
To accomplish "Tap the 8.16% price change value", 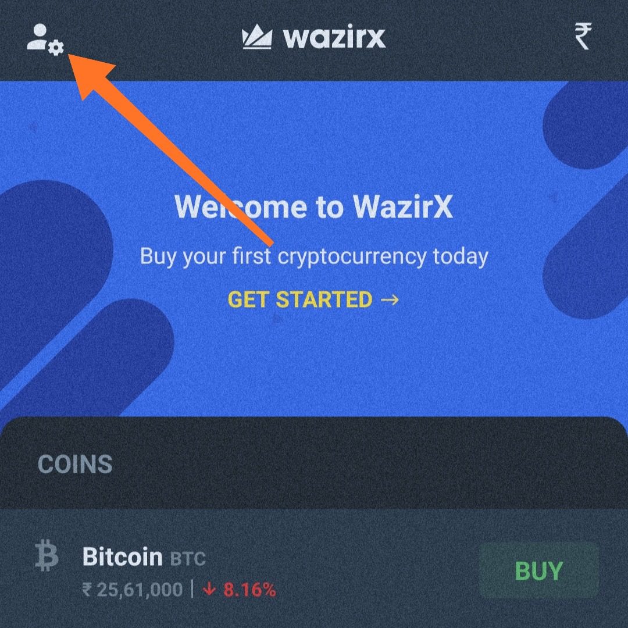I will coord(249,590).
